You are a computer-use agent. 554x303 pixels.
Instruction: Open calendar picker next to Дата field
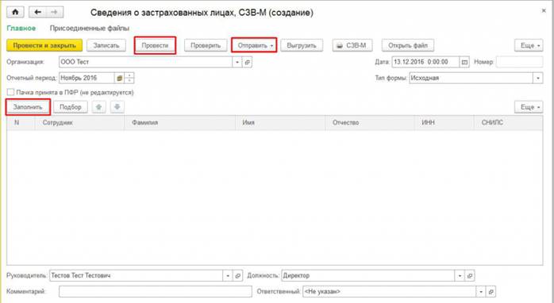coord(464,62)
